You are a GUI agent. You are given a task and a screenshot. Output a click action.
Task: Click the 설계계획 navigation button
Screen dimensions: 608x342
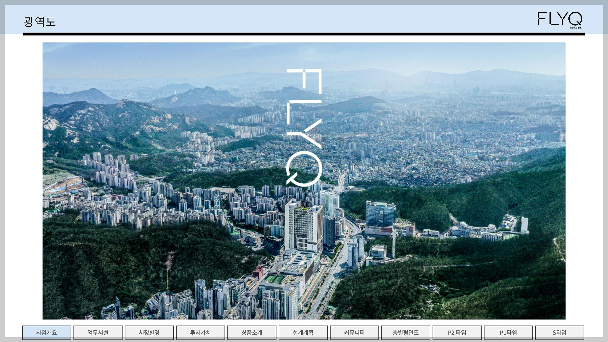click(x=303, y=332)
